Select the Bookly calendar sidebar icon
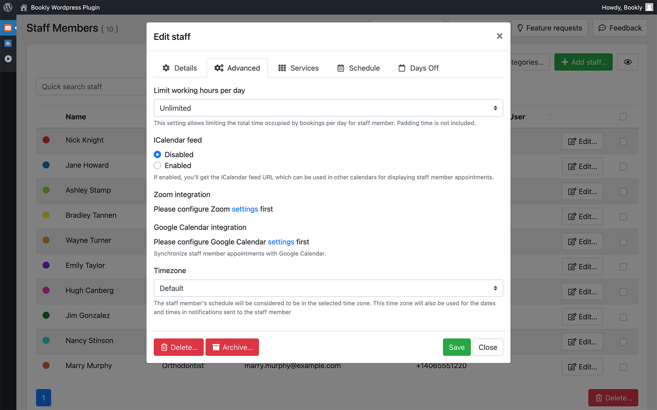The width and height of the screenshot is (657, 410). click(x=8, y=28)
